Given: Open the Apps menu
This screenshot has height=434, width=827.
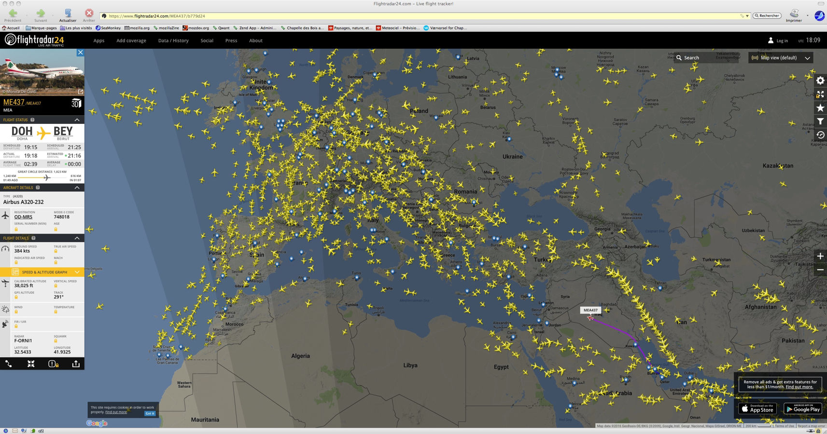Looking at the screenshot, I should (99, 41).
